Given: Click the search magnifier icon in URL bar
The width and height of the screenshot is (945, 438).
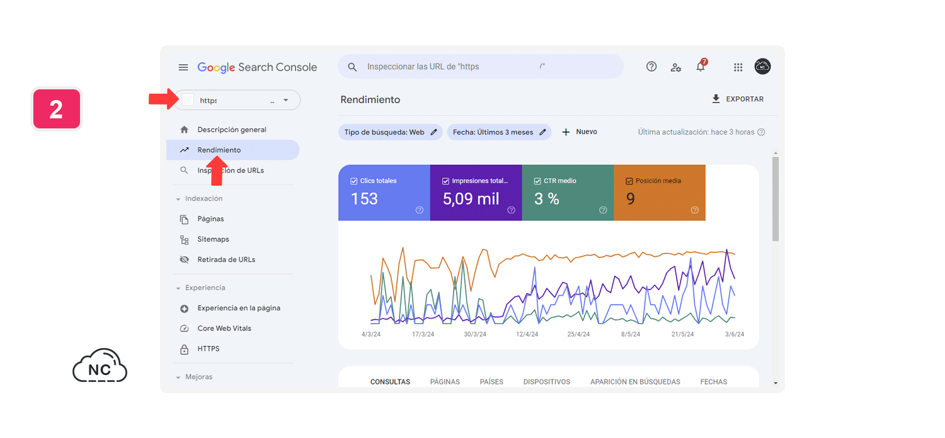Looking at the screenshot, I should [353, 67].
